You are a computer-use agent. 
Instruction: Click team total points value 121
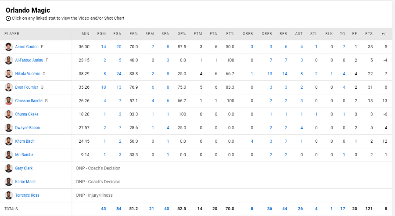369,209
